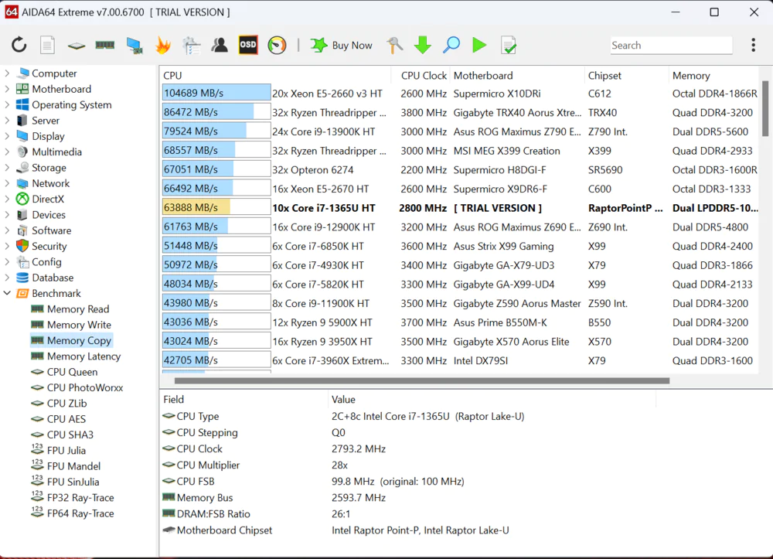Open the Memory Read benchmark
This screenshot has width=773, height=559.
78,309
